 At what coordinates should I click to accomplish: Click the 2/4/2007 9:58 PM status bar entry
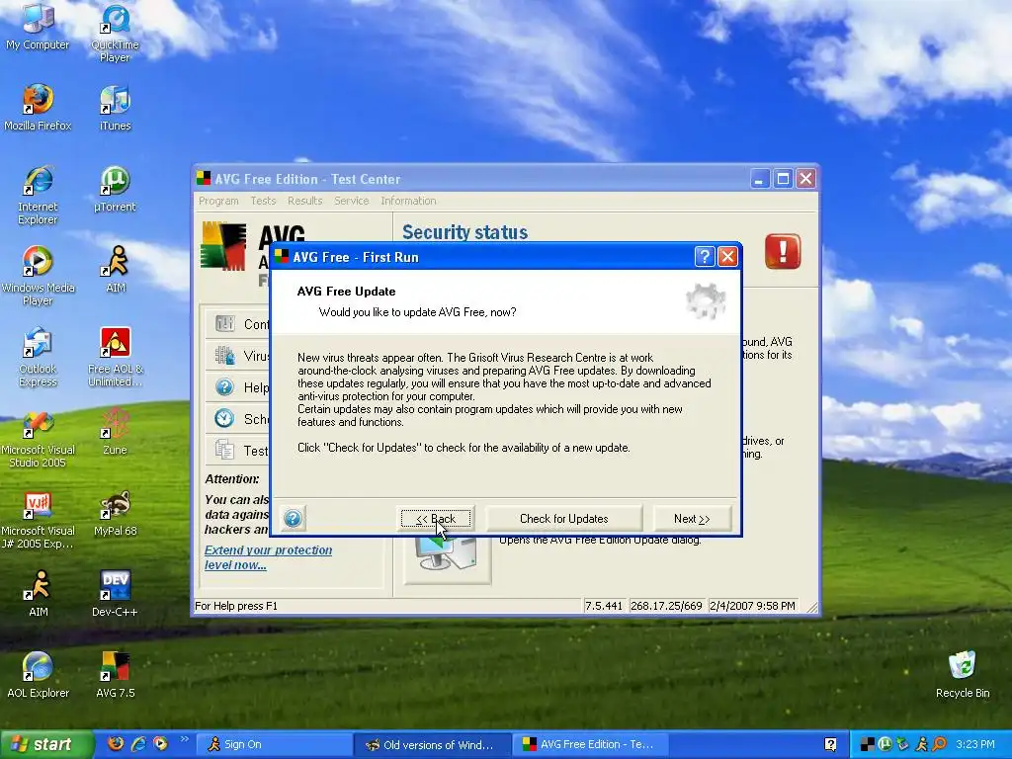[x=752, y=606]
